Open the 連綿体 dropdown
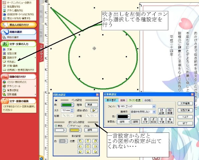Image resolution: width=199 pixels, height=160 pixels. tap(154, 112)
